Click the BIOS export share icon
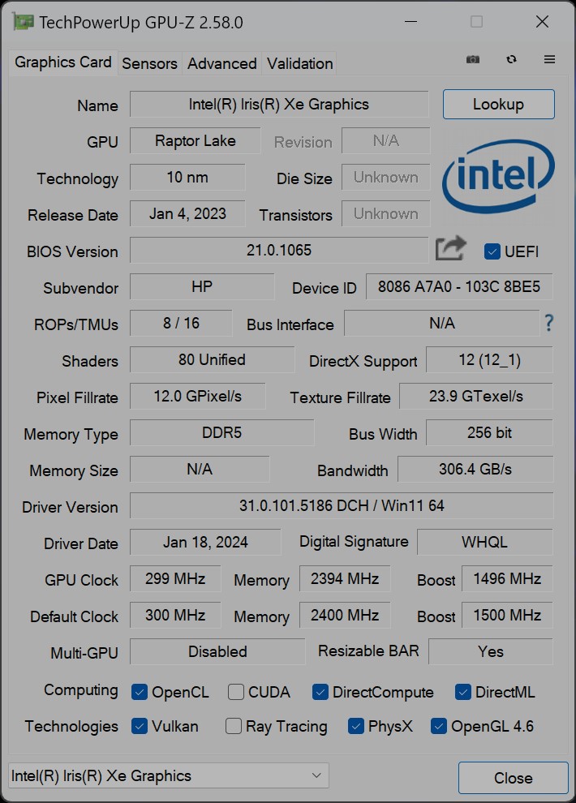Screen dimensions: 576x803 [450, 249]
